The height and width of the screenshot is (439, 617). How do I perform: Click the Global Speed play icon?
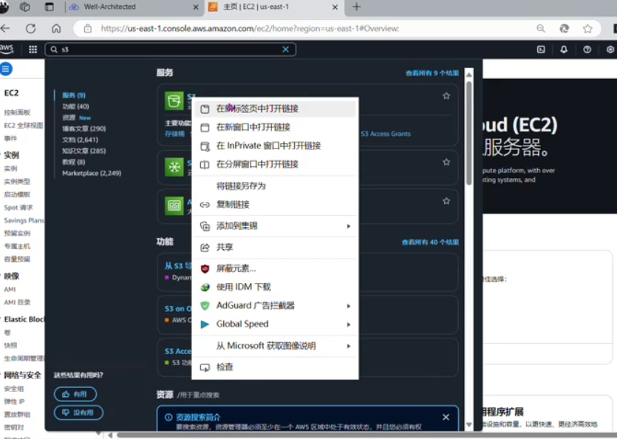point(205,324)
